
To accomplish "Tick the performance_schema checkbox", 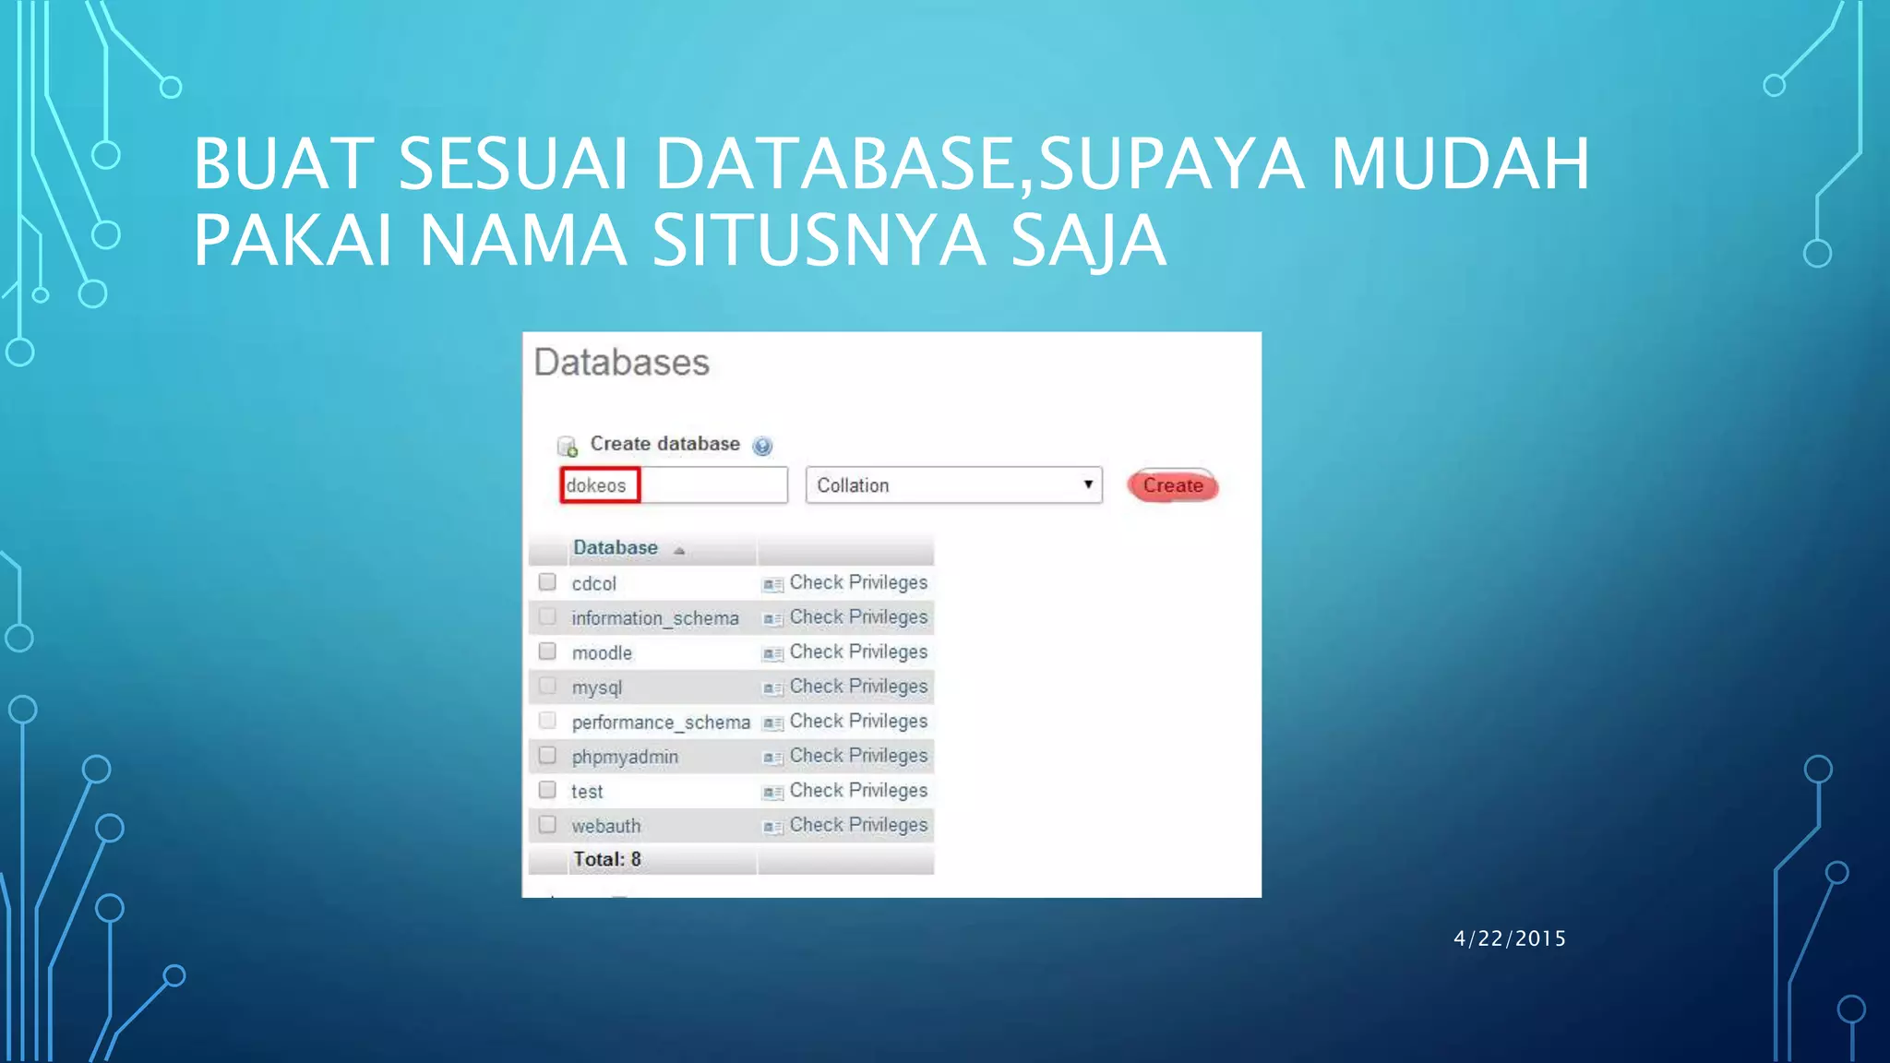I will point(547,721).
